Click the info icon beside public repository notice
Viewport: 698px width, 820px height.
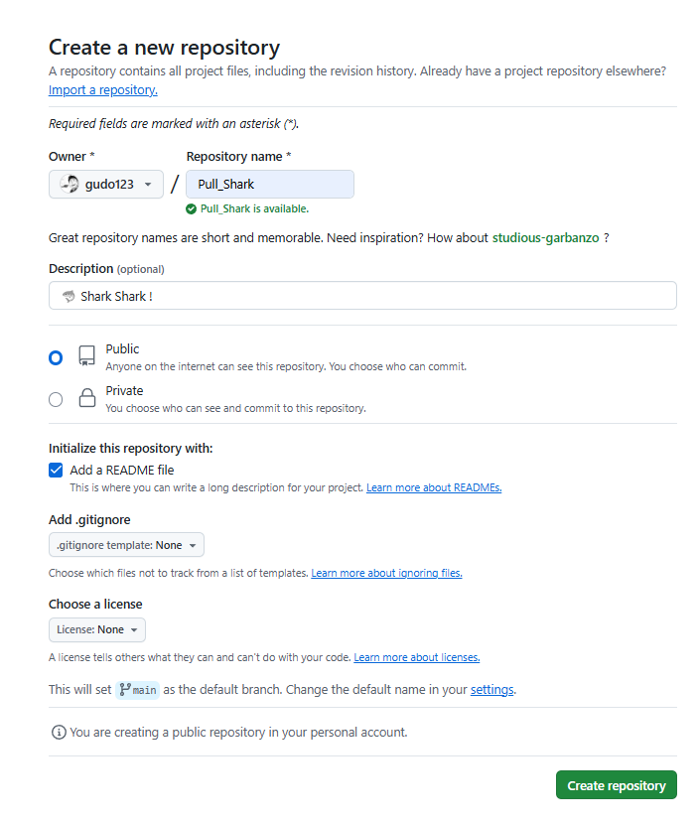coord(59,733)
